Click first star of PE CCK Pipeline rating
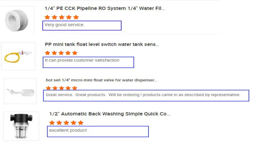 tap(47, 17)
